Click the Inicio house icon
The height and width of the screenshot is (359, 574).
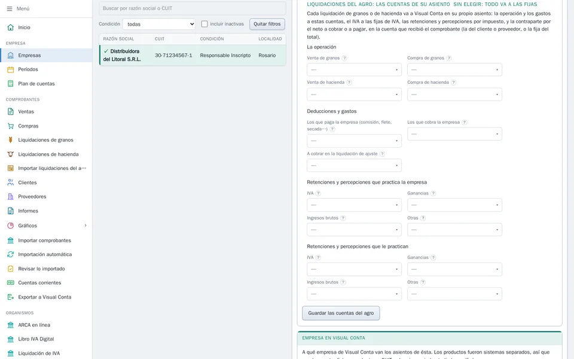click(11, 28)
